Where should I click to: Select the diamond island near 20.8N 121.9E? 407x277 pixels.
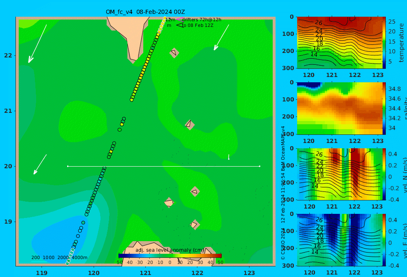(190, 125)
